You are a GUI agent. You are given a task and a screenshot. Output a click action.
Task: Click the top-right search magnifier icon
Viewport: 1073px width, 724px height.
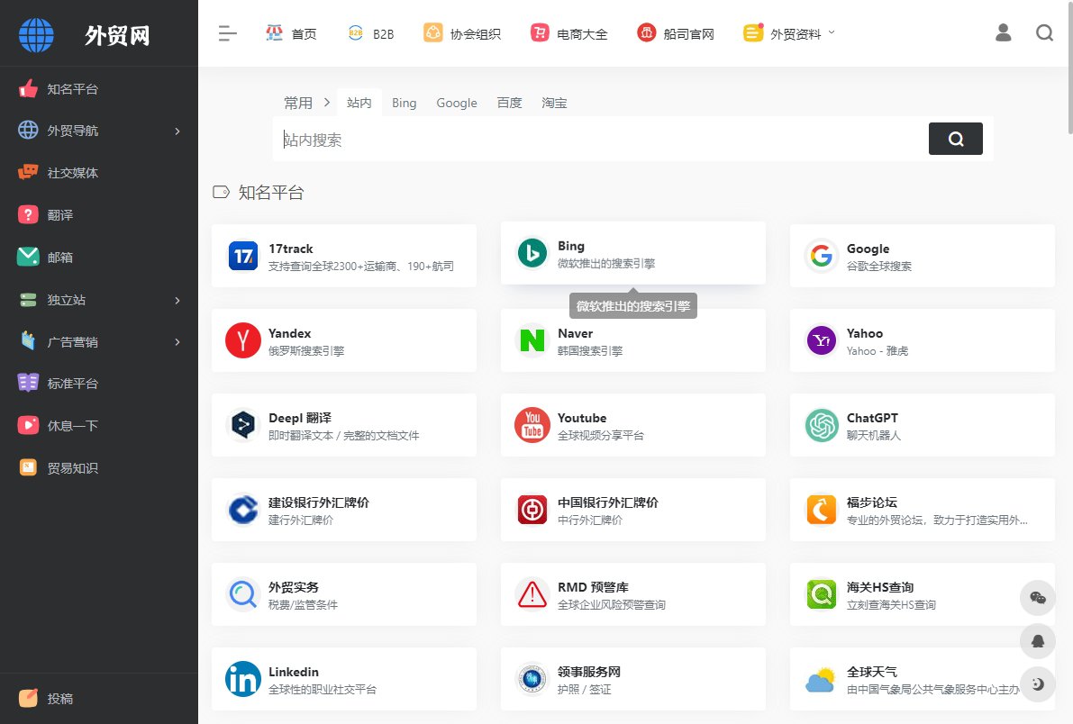pos(1044,32)
